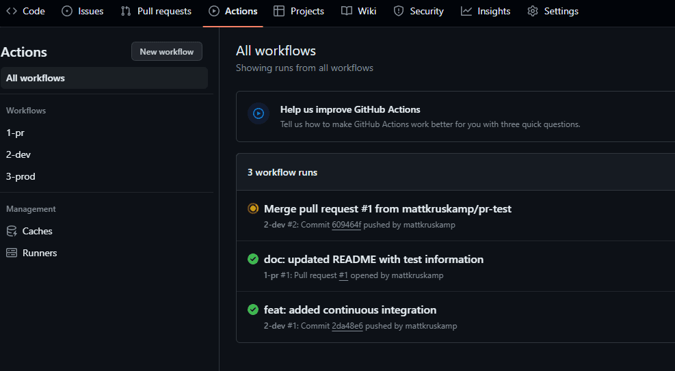The height and width of the screenshot is (371, 675).
Task: Go to the Issues tab
Action: [x=82, y=11]
